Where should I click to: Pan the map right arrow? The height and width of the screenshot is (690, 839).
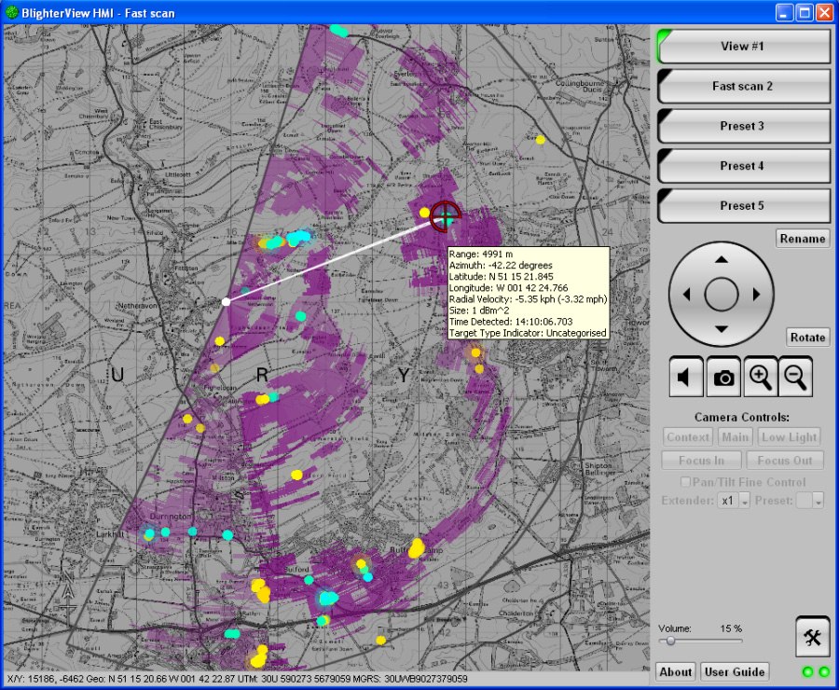click(x=756, y=295)
